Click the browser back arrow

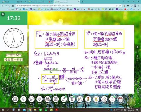click(2, 6)
